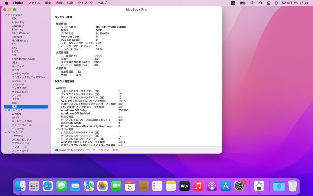
Task: Open Launchpad in the Dock
Action: coord(34,186)
